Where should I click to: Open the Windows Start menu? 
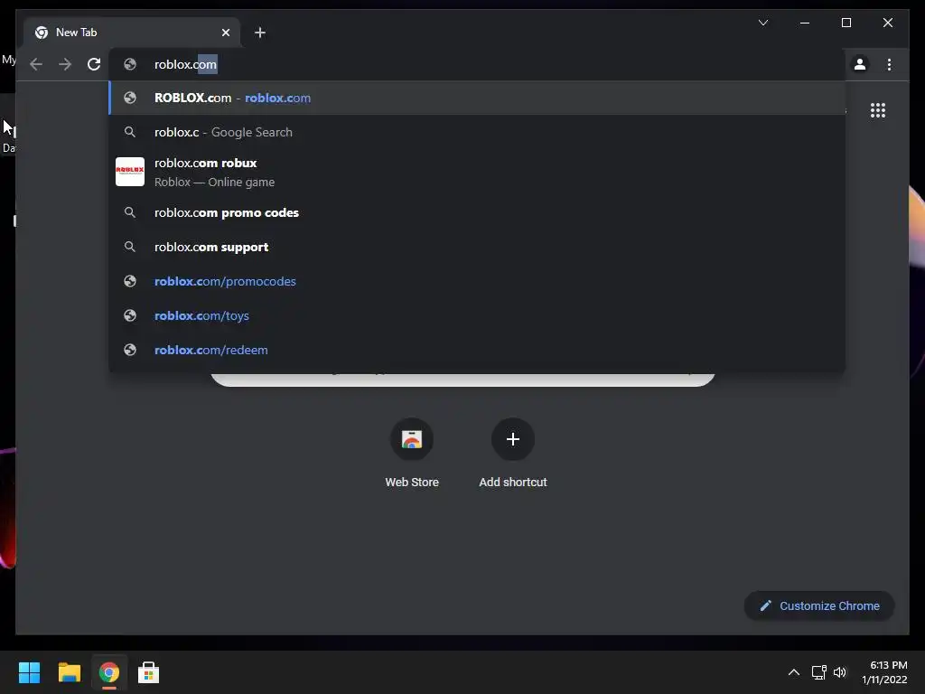coord(29,672)
